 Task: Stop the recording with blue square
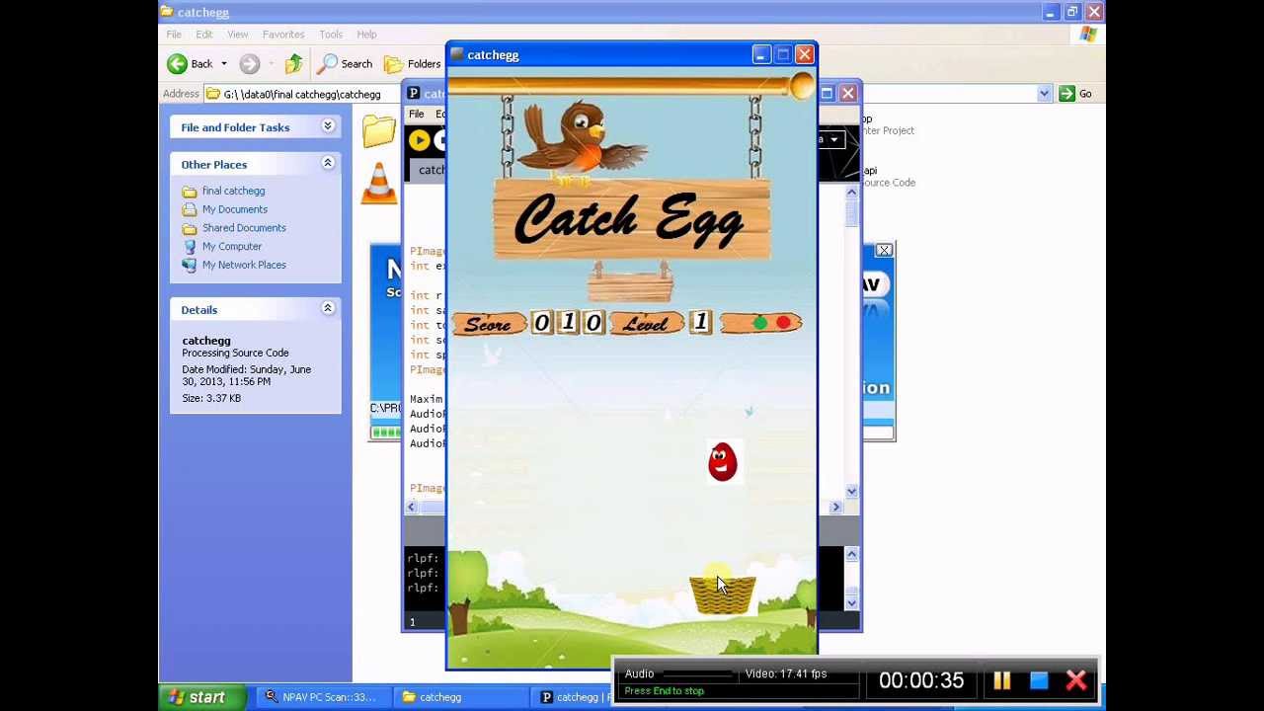pyautogui.click(x=1039, y=680)
